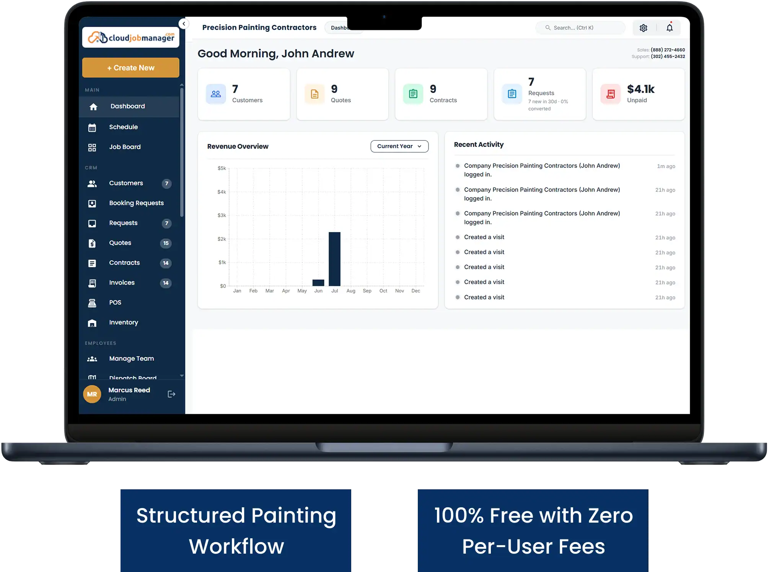Click the Job Board grid icon

92,147
